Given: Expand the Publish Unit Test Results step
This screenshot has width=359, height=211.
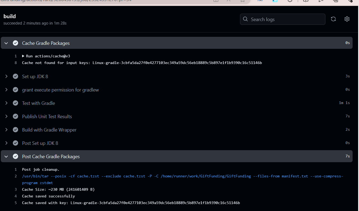Looking at the screenshot, I should click(x=6, y=116).
